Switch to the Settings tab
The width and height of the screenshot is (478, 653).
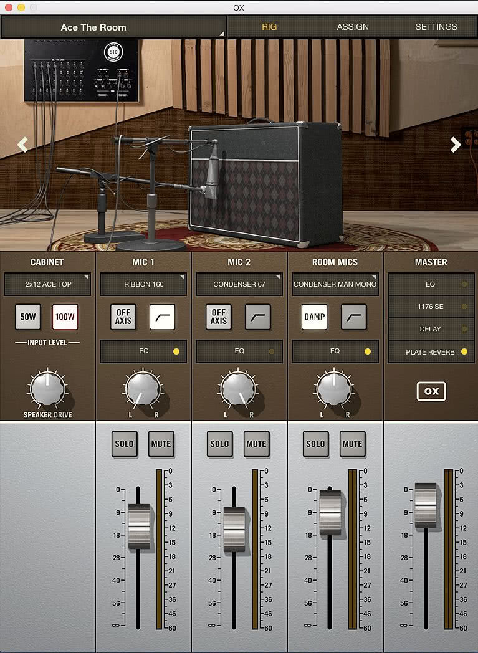(436, 27)
